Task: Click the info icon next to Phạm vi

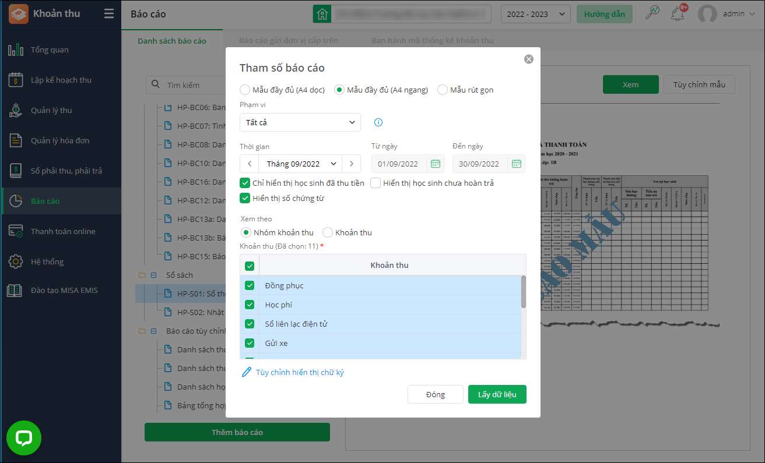Action: [378, 122]
